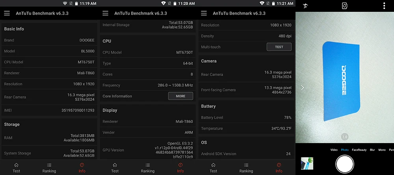Open camera three-dot overflow menu
Viewport: 394px width, 175px height.
[384, 6]
